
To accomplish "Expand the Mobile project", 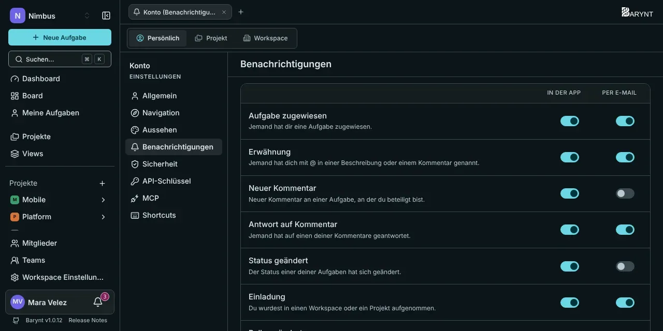I will (x=103, y=200).
